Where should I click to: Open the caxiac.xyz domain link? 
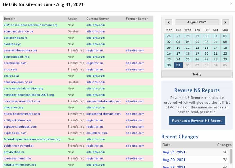11,76
